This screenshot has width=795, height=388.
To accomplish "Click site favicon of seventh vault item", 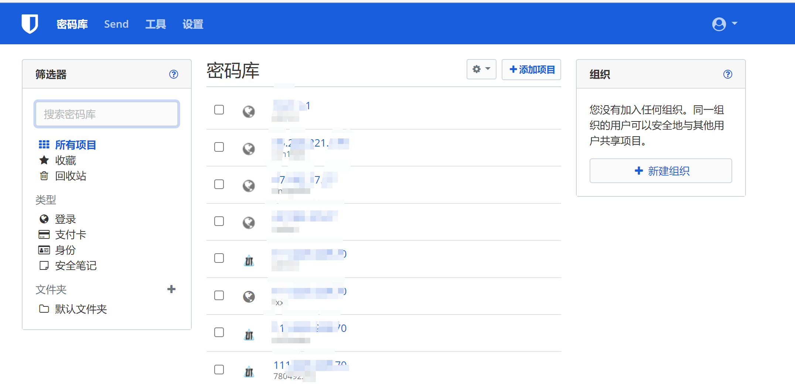I will [249, 334].
